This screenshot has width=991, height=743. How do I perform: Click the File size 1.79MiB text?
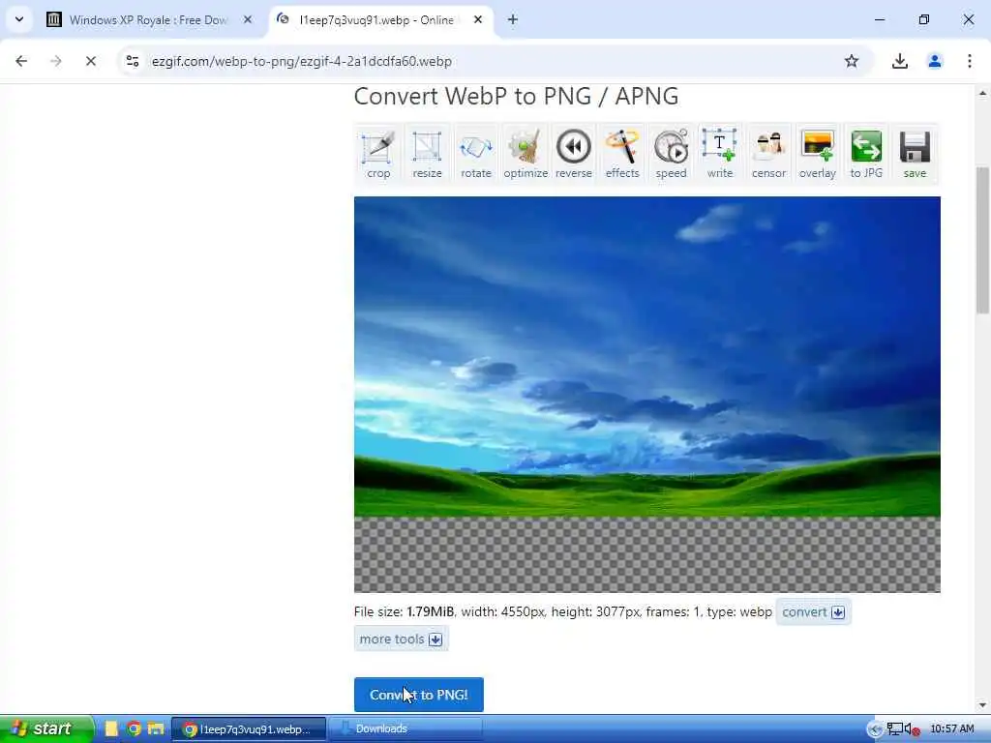404,611
